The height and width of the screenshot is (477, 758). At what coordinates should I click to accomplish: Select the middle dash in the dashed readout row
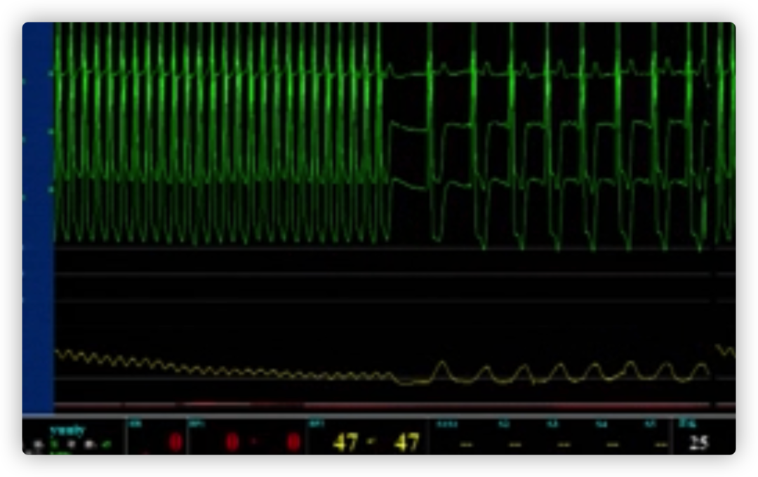(564, 444)
